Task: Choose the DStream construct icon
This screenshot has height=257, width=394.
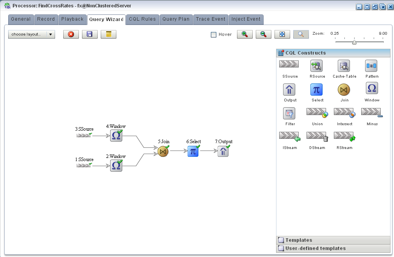Action: (x=317, y=136)
